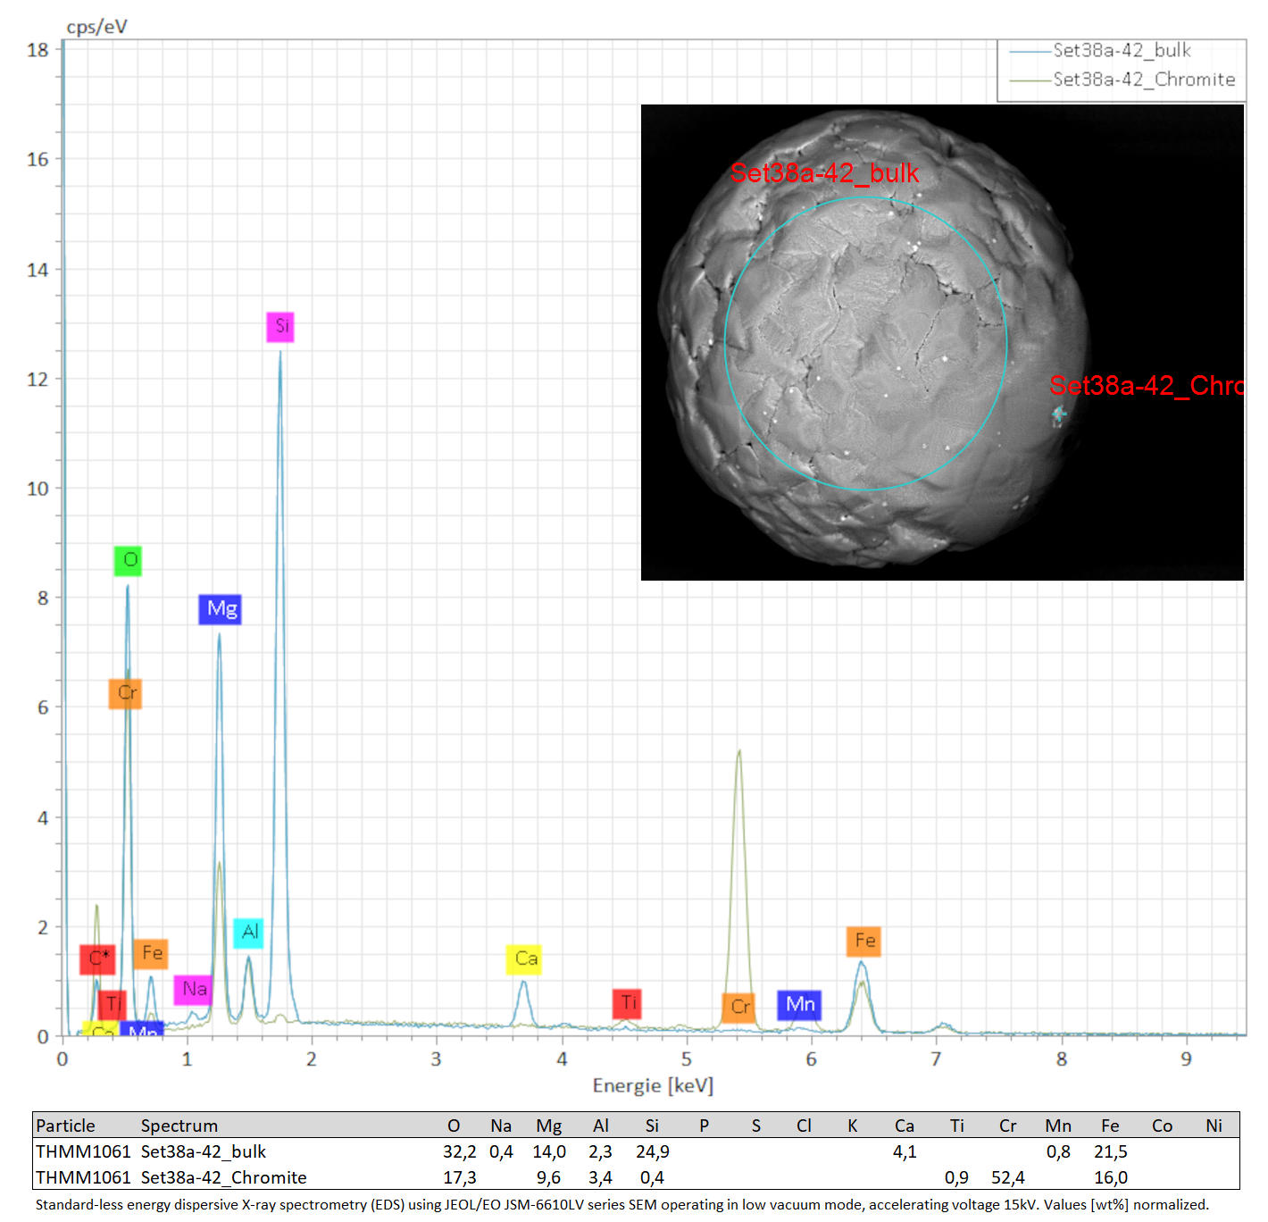Select the magenta Na peak label

pos(193,990)
